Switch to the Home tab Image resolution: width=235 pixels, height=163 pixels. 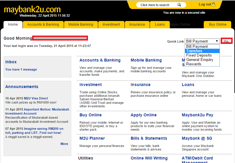tap(13, 24)
